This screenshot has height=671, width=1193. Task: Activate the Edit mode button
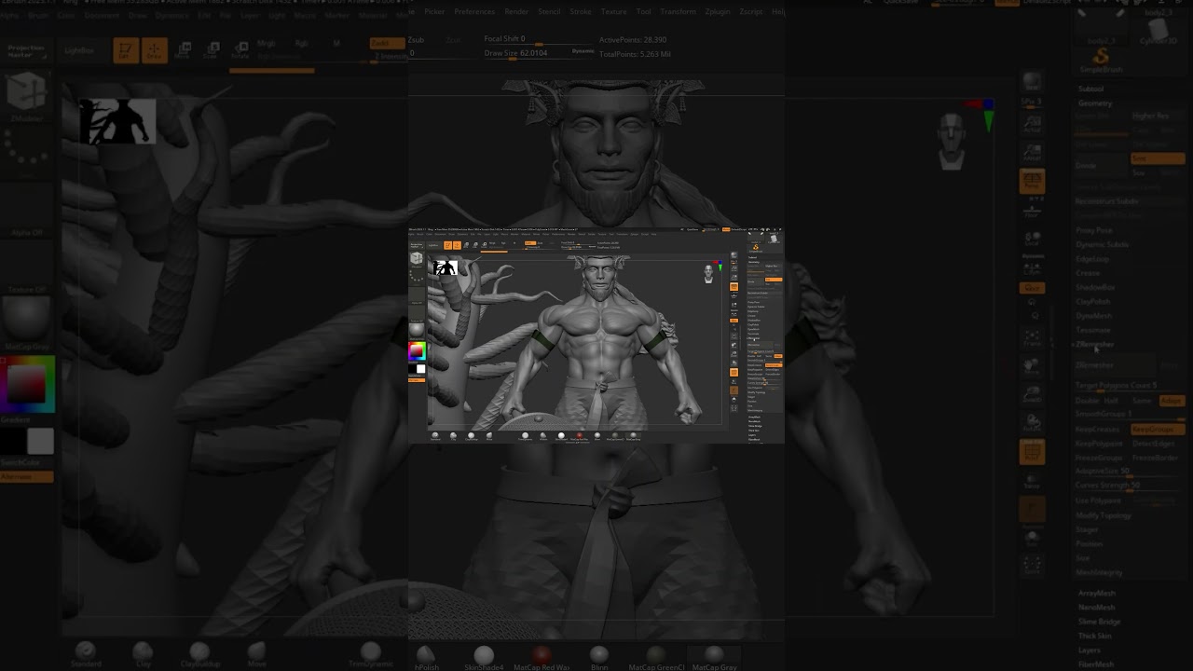pyautogui.click(x=125, y=50)
